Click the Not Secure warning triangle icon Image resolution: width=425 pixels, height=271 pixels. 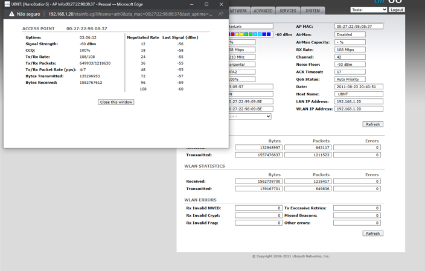[x=11, y=14]
